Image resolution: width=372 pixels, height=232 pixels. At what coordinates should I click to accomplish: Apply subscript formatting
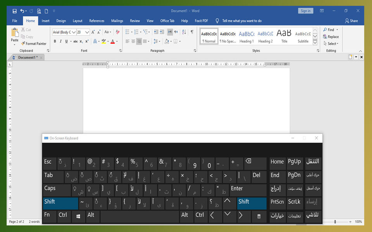[x=81, y=41]
